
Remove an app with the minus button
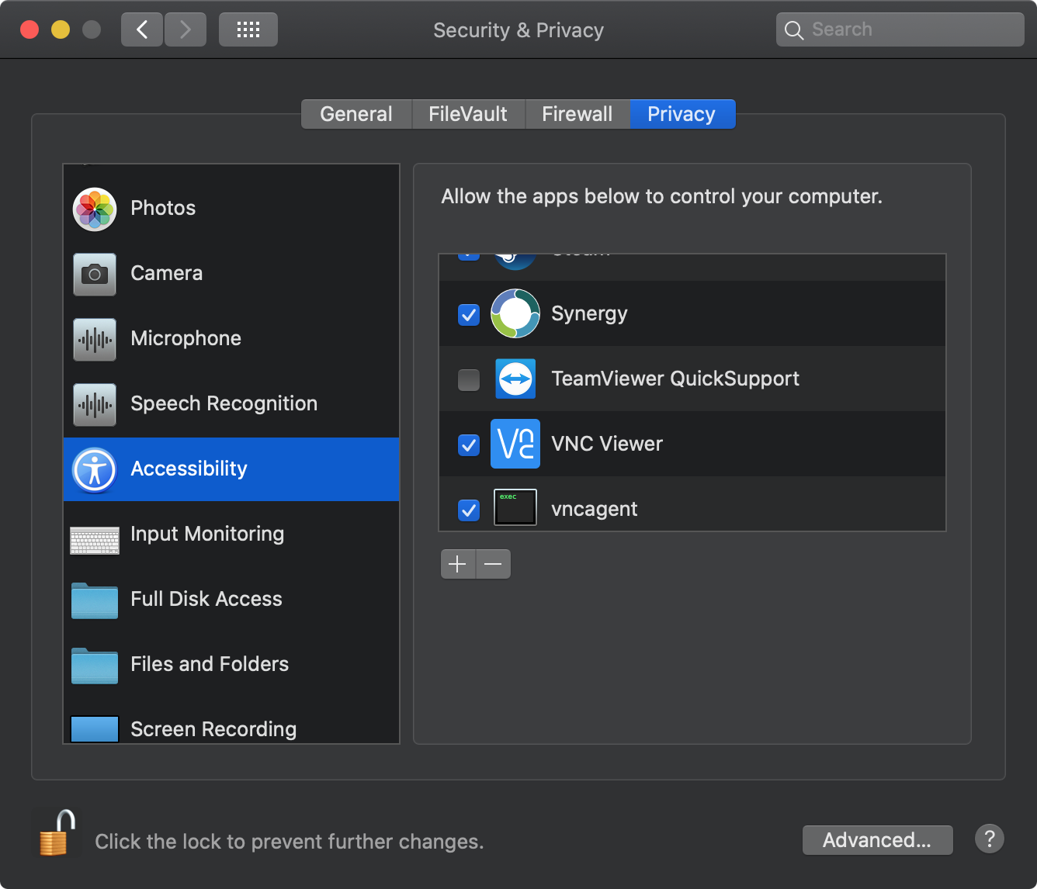[493, 564]
